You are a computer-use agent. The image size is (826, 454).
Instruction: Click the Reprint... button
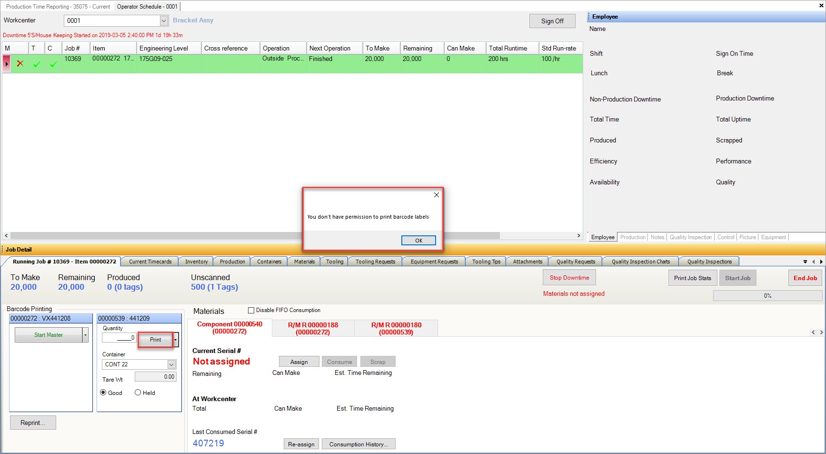tap(33, 423)
